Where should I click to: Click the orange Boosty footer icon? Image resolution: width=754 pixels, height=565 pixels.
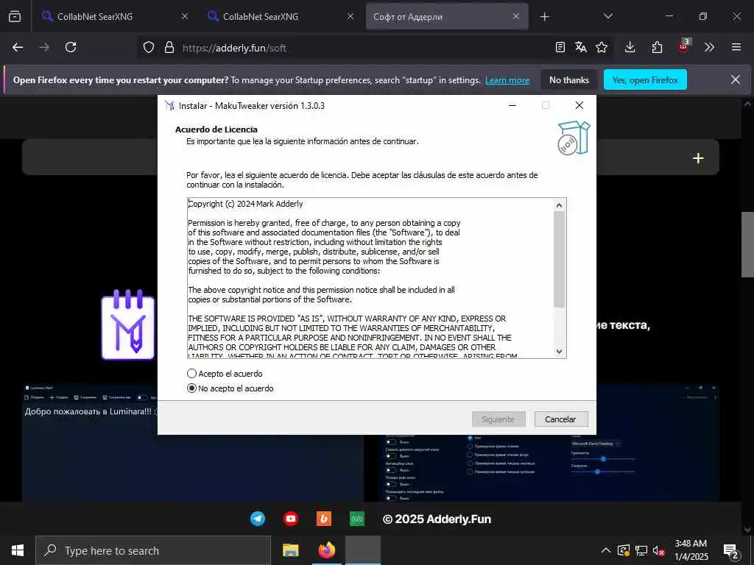[x=324, y=519]
